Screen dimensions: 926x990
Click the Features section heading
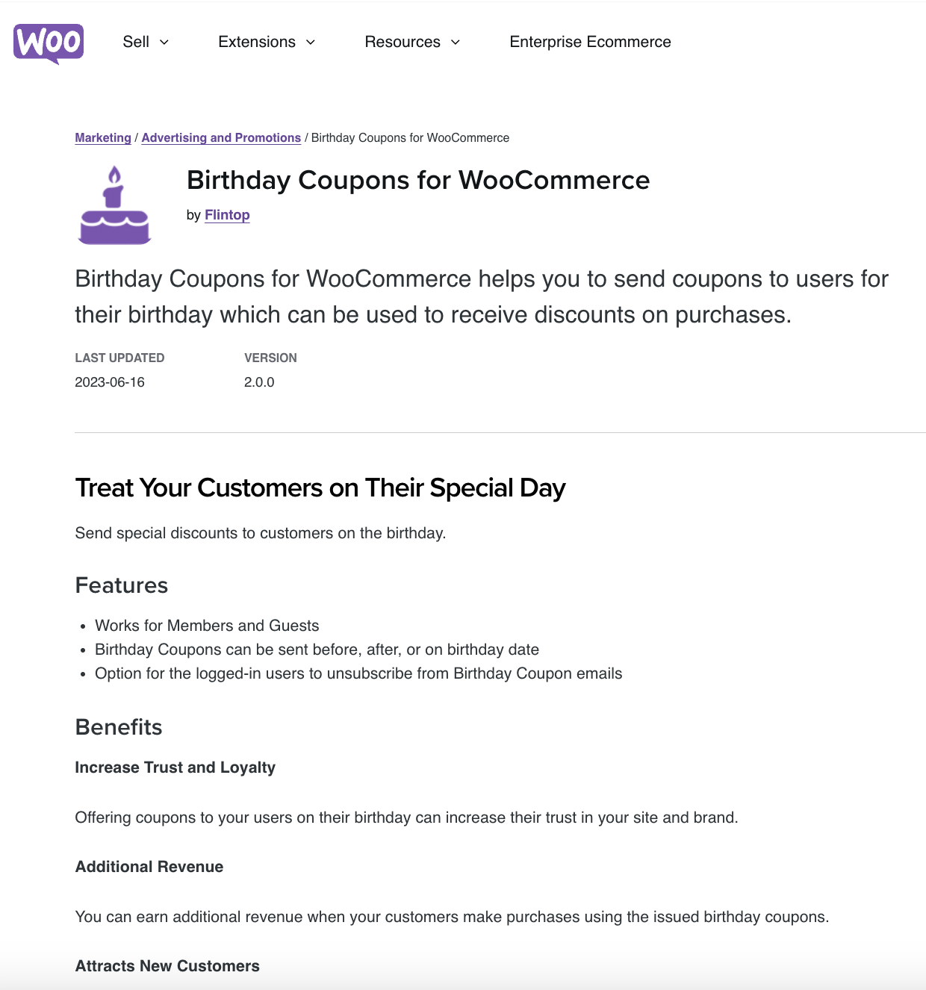point(121,585)
